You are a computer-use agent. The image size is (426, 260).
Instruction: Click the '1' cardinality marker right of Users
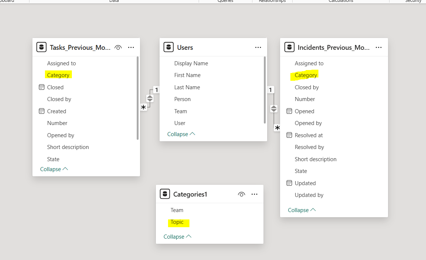pos(270,90)
